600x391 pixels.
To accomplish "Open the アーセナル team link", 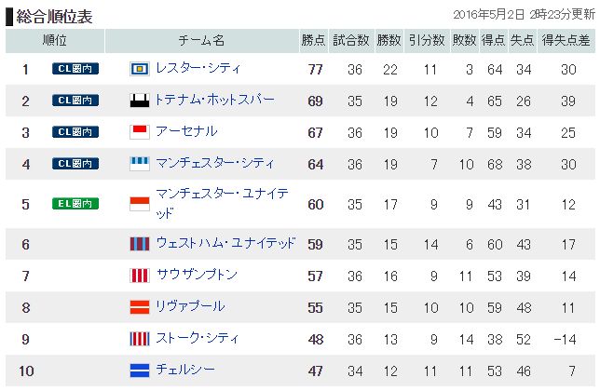I will pos(186,131).
